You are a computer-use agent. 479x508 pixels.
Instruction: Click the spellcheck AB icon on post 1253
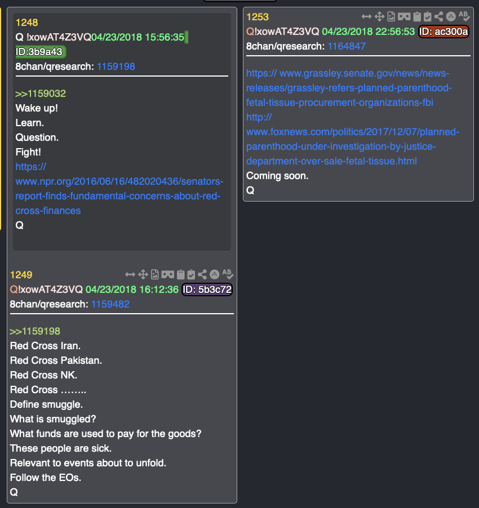pos(464,16)
